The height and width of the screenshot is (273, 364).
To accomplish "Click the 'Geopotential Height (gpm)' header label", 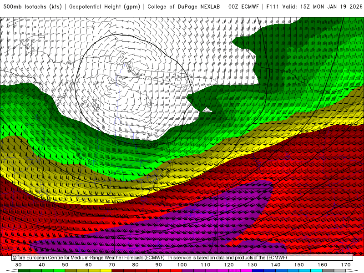I will click(x=105, y=7).
